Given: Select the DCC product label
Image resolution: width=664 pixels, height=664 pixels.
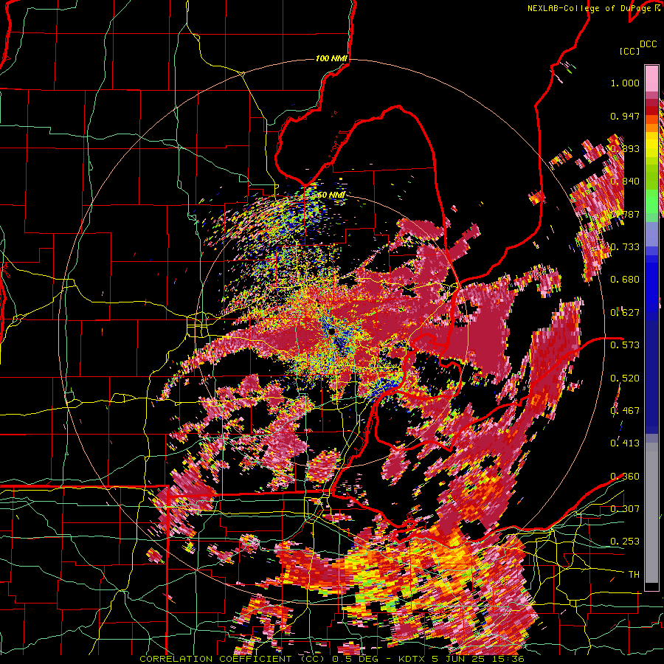Looking at the screenshot, I should coord(649,44).
